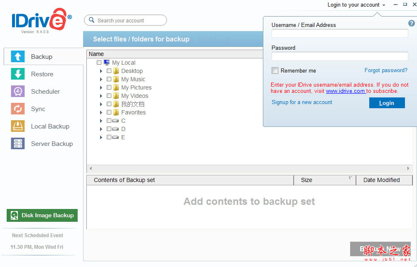417x267 pixels.
Task: Check the D drive checkbox
Action: (x=109, y=129)
